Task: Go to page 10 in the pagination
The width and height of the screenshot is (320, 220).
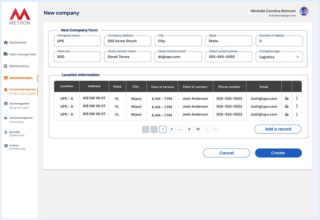Action: tap(198, 129)
